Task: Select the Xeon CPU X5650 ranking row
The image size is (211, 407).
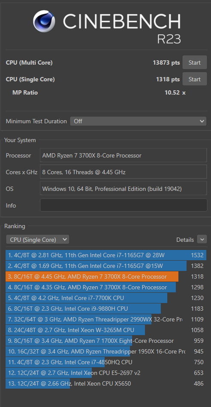Action: (x=105, y=383)
